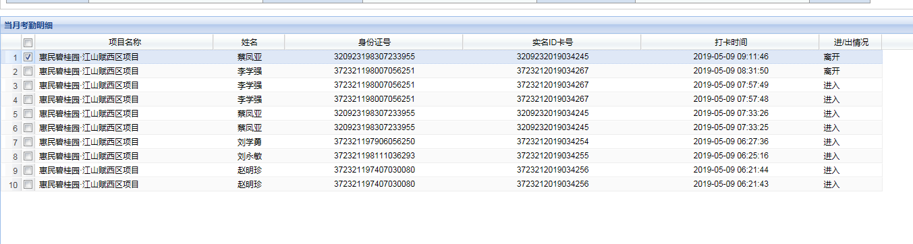
Task: Tick the checkbox in row 6
Action: click(28, 128)
